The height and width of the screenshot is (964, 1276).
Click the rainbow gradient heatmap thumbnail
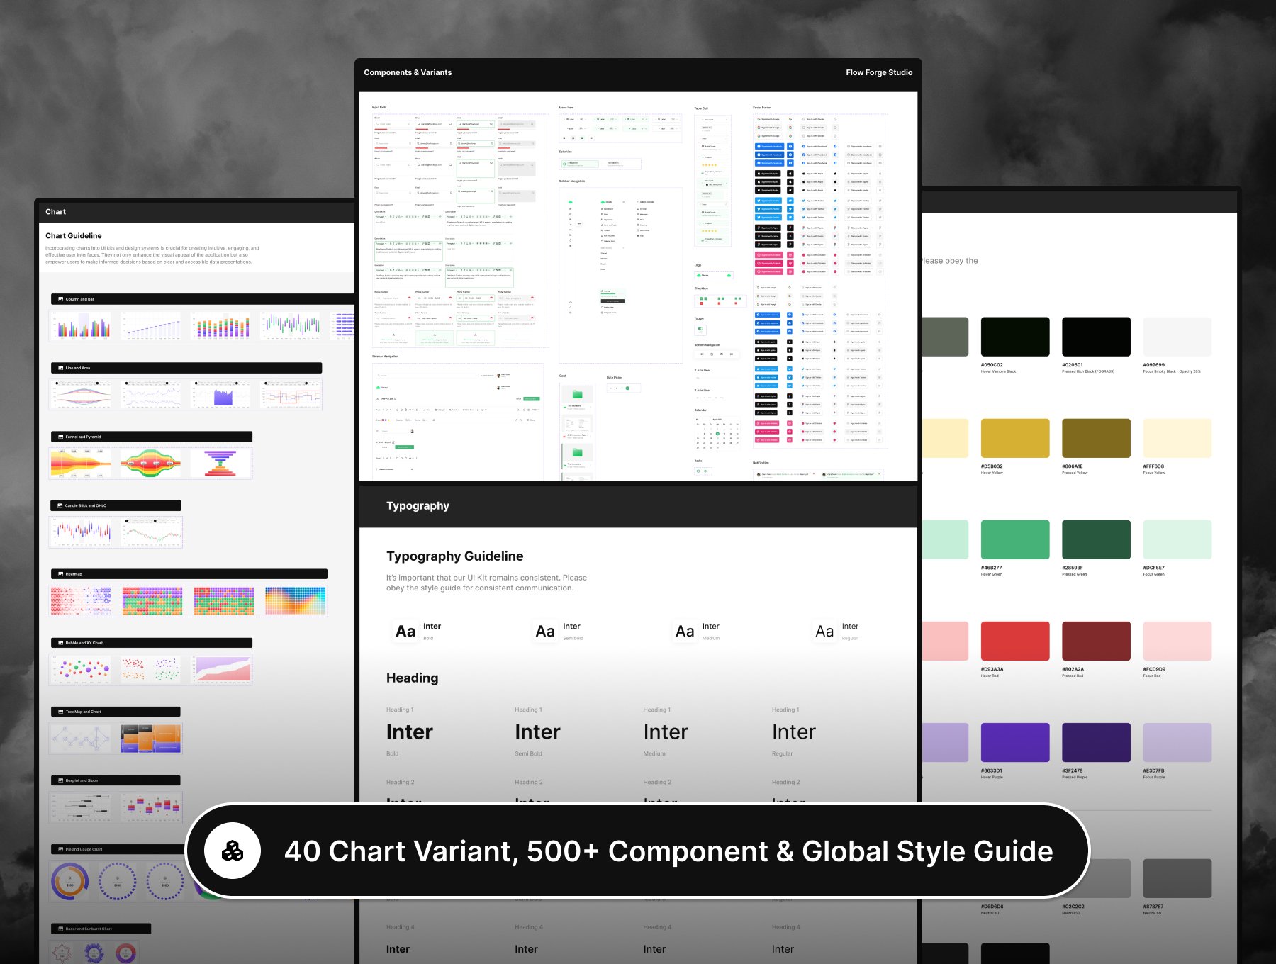tap(296, 601)
